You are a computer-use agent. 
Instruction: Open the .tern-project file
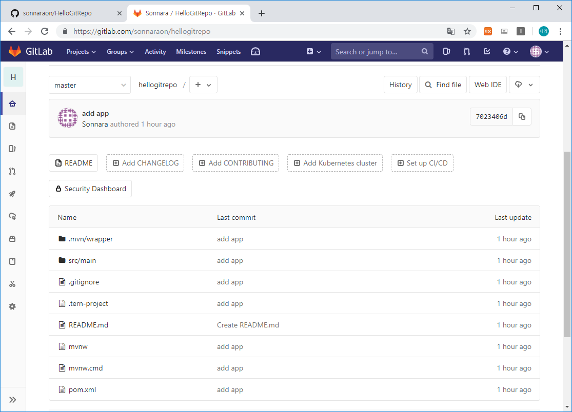click(x=88, y=303)
